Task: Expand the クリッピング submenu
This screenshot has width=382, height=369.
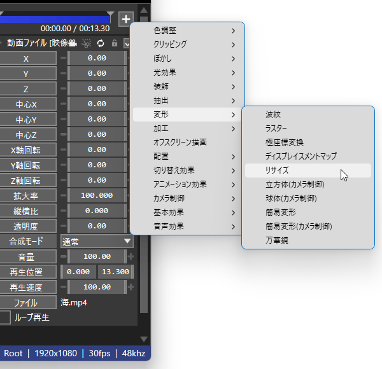Action: [187, 45]
